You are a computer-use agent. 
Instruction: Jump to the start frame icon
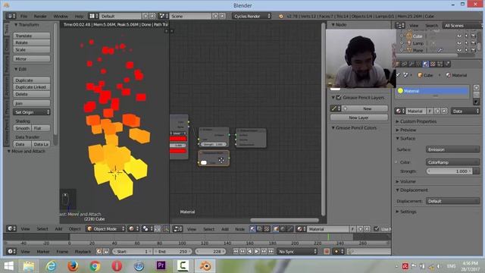[x=236, y=252]
